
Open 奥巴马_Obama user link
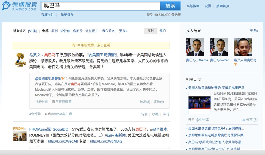click(x=197, y=60)
